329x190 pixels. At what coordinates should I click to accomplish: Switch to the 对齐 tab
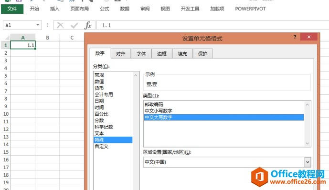coord(121,53)
